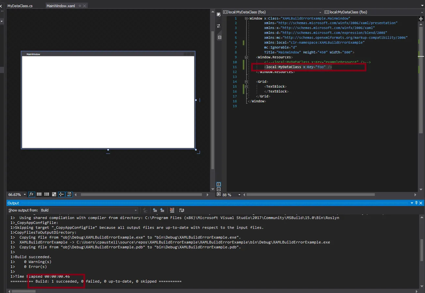
Task: Close the Output panel
Action: tap(421, 203)
